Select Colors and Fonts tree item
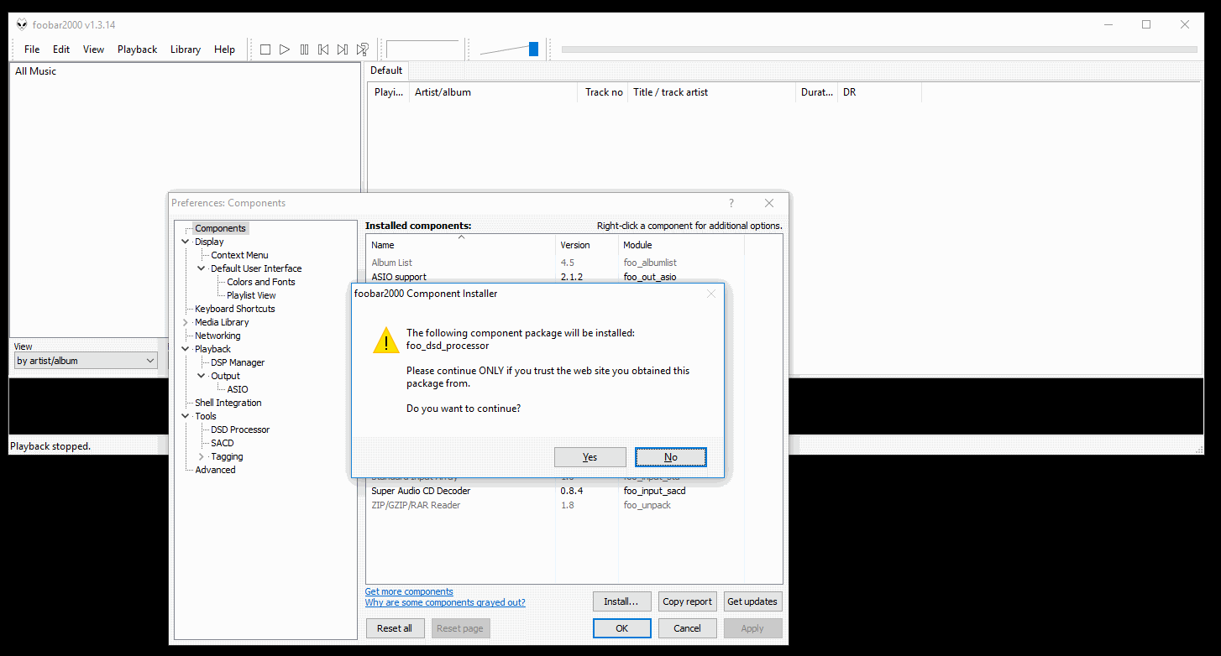Image resolution: width=1221 pixels, height=656 pixels. (x=261, y=282)
